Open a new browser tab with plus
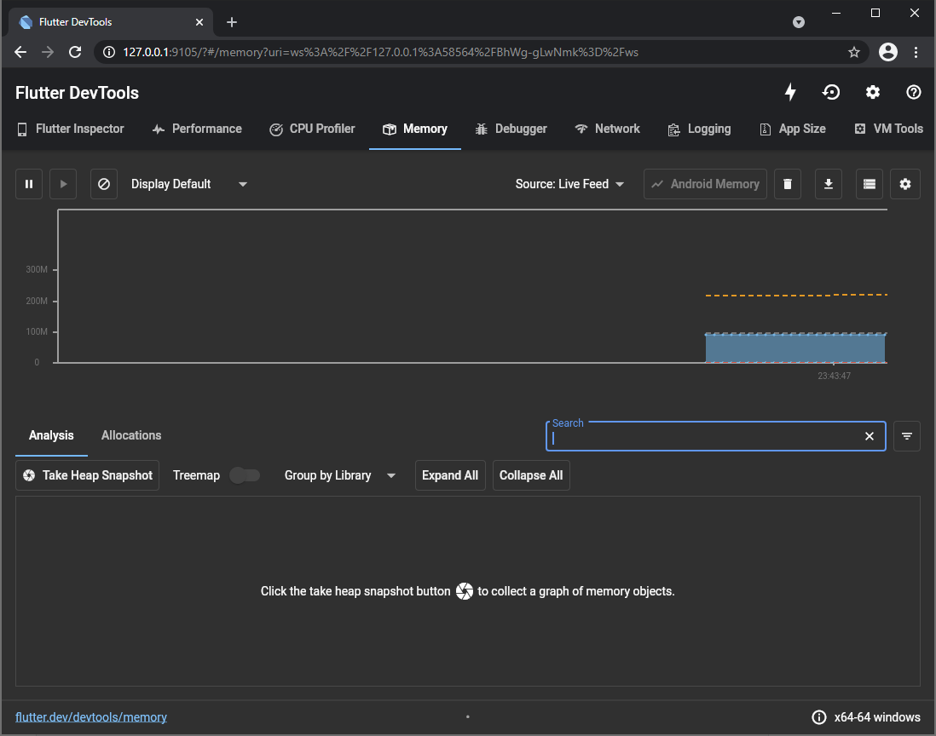The width and height of the screenshot is (936, 736). pos(232,22)
